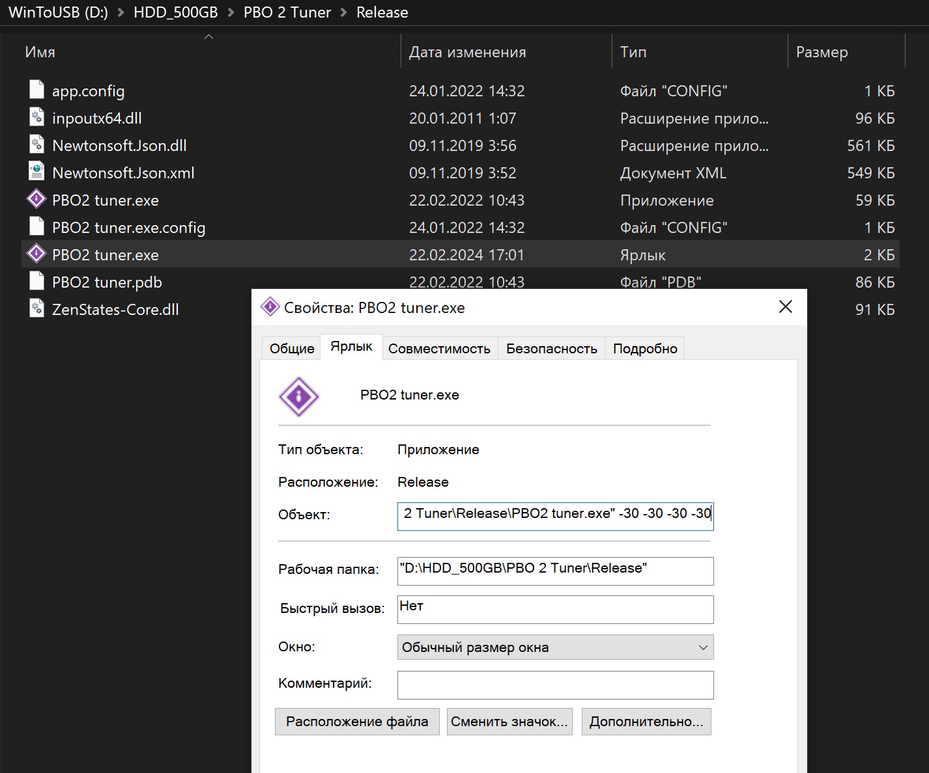Switch to the Общие tab
Image resolution: width=929 pixels, height=773 pixels.
(x=292, y=349)
